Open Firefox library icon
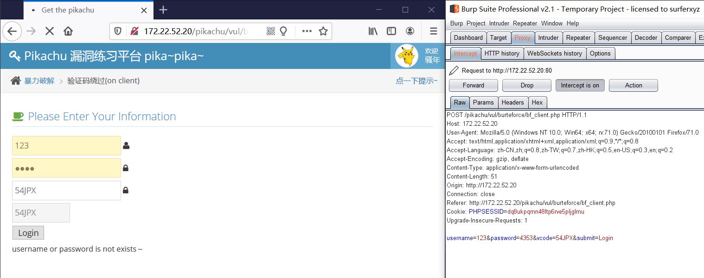 (373, 31)
